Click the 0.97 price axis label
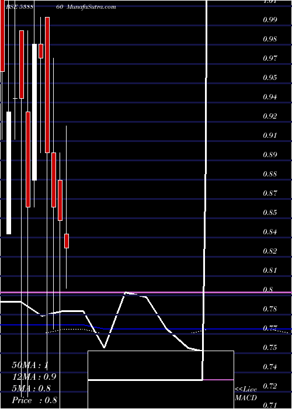 pyautogui.click(x=270, y=58)
